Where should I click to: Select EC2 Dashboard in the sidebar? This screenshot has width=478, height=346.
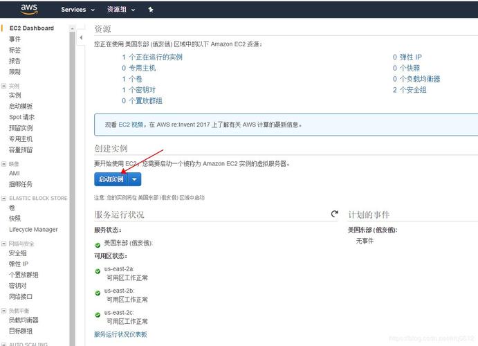32,28
